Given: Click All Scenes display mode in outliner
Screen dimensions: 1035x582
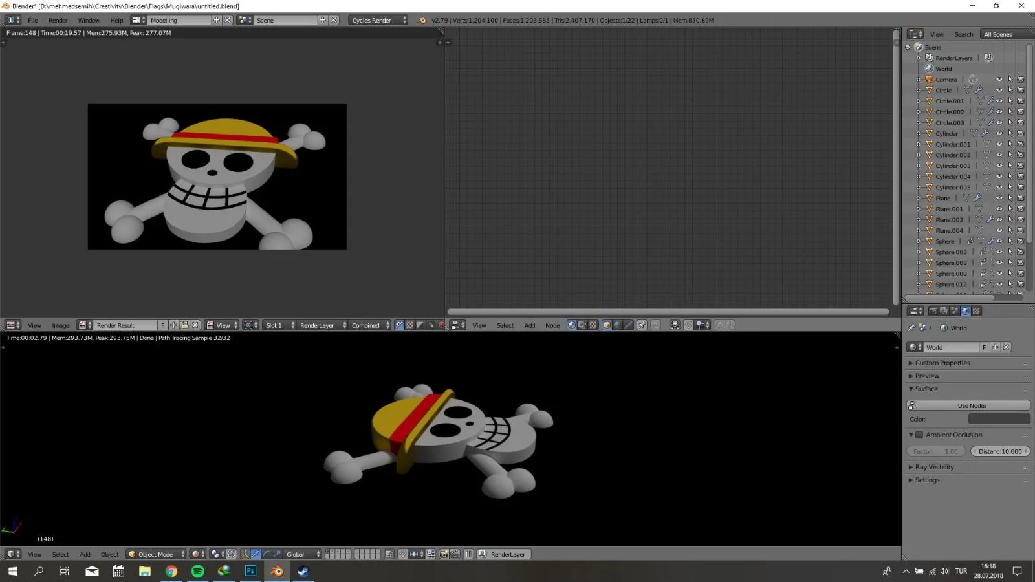Looking at the screenshot, I should click(1005, 34).
